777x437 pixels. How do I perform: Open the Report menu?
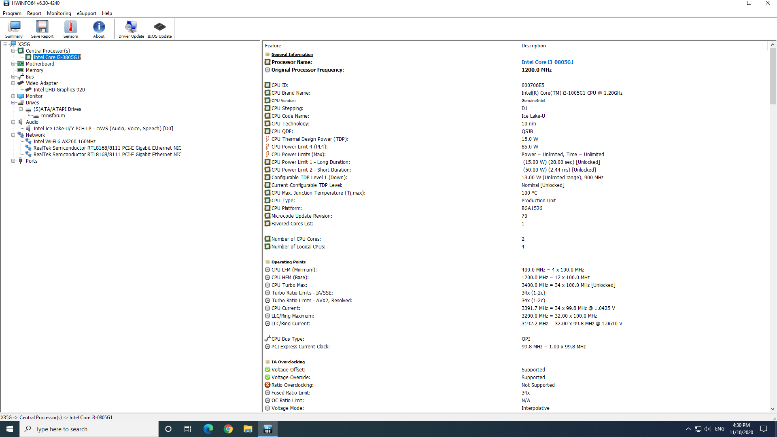(34, 13)
